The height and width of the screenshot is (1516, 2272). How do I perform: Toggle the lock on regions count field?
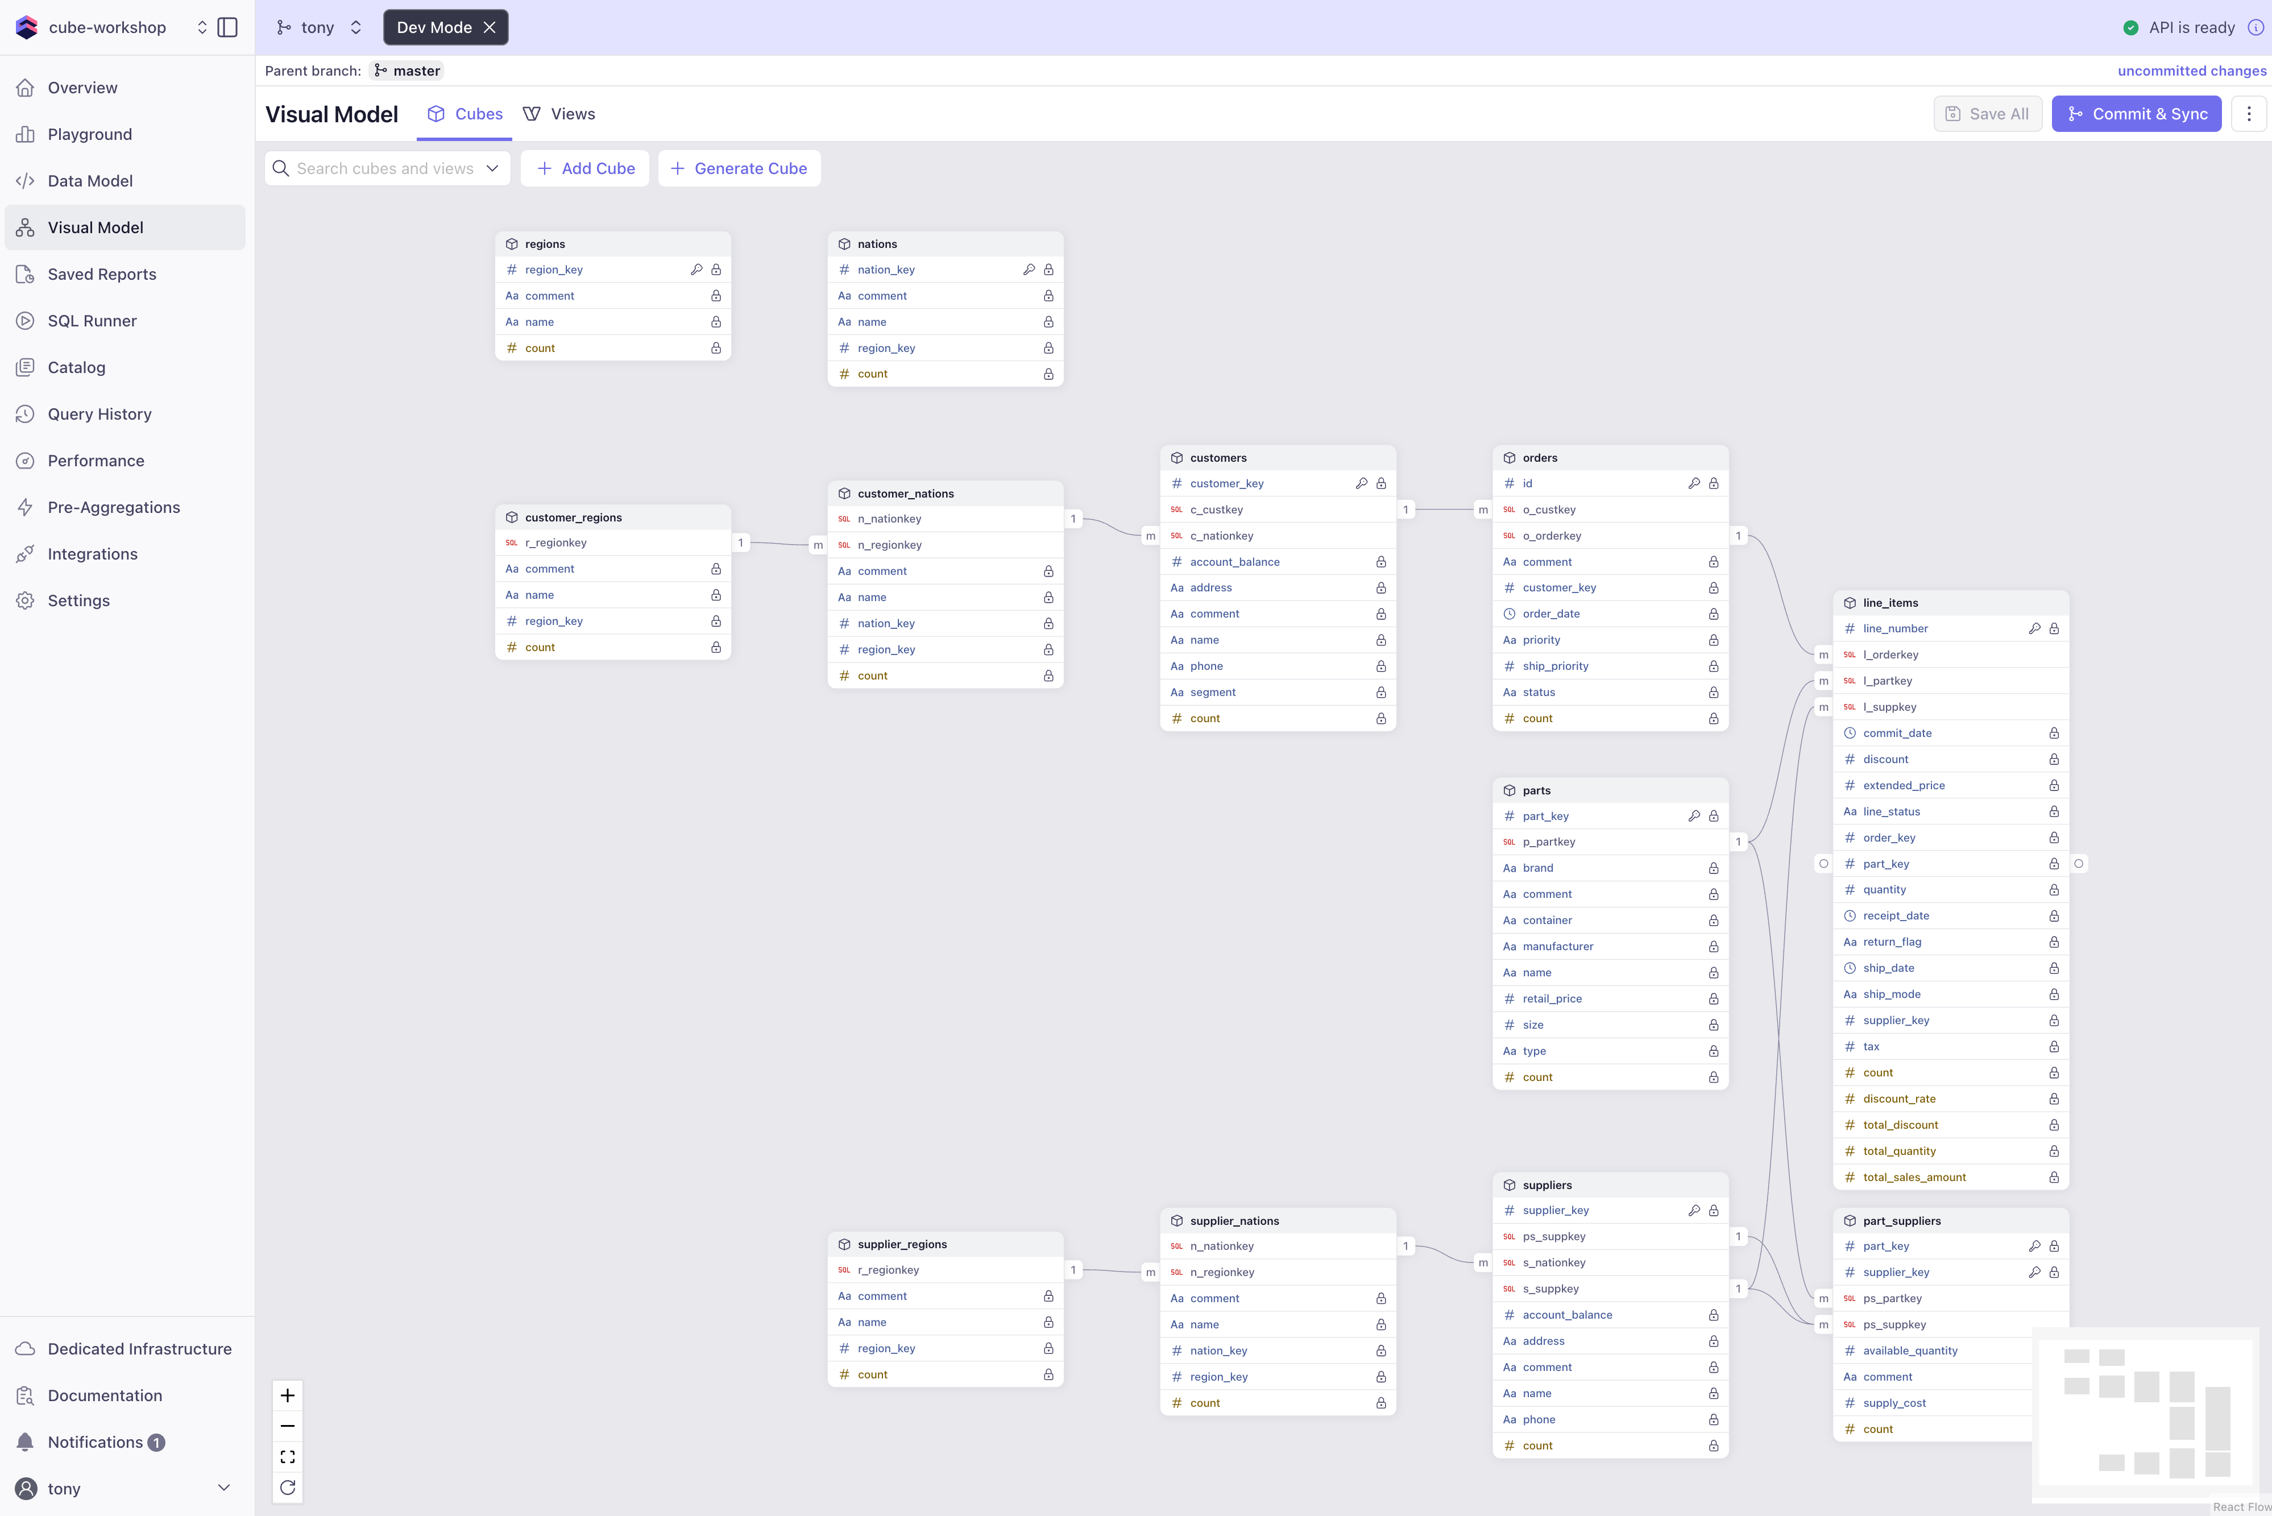coord(715,348)
